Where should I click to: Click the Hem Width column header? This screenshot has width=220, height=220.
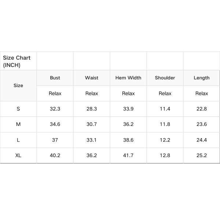[x=128, y=78]
